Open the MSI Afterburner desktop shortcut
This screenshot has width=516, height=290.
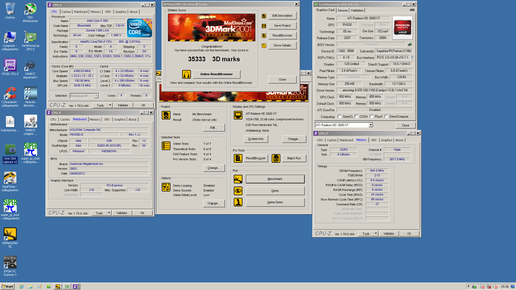pyautogui.click(x=30, y=12)
